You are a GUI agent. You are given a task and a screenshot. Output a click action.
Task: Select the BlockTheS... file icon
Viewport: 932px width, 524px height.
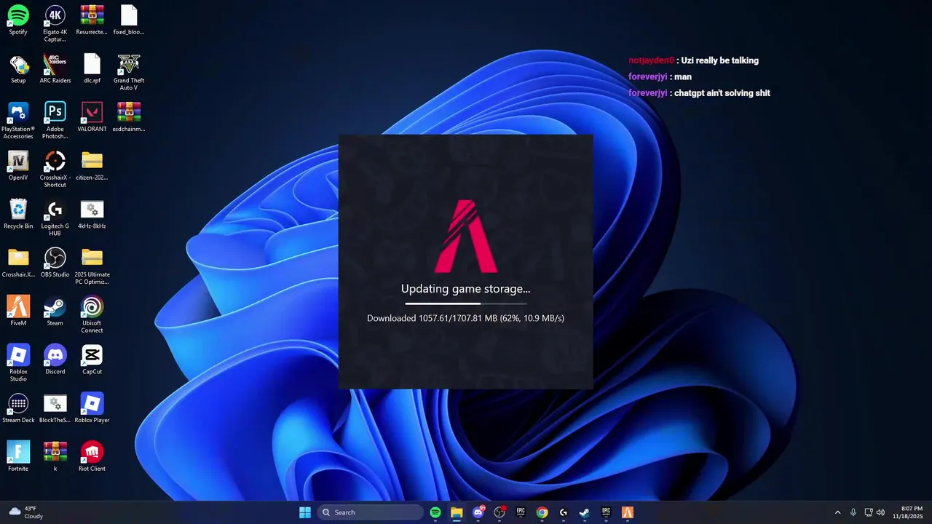tap(55, 408)
